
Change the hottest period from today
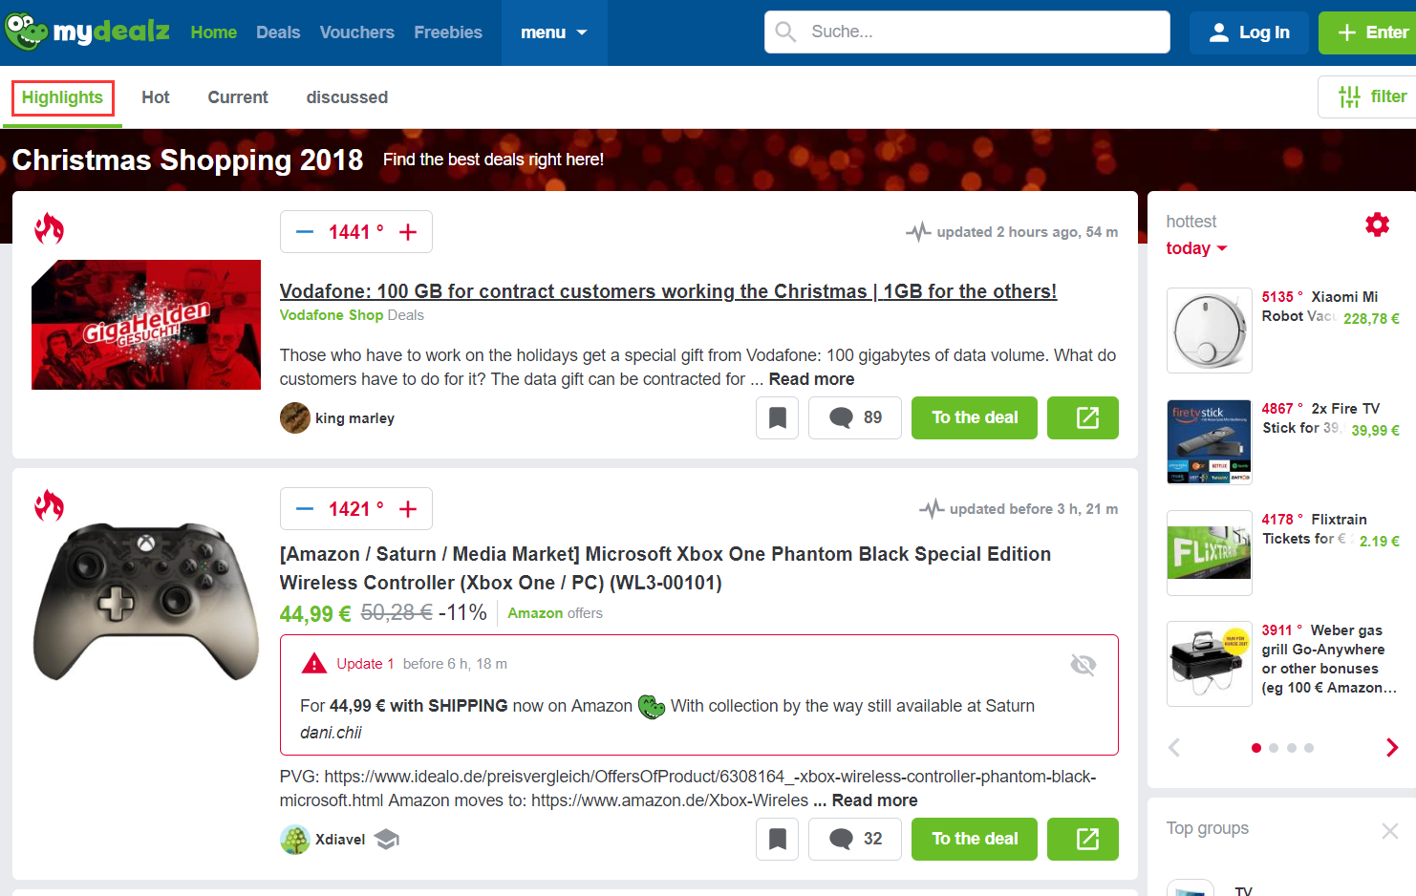(1196, 248)
